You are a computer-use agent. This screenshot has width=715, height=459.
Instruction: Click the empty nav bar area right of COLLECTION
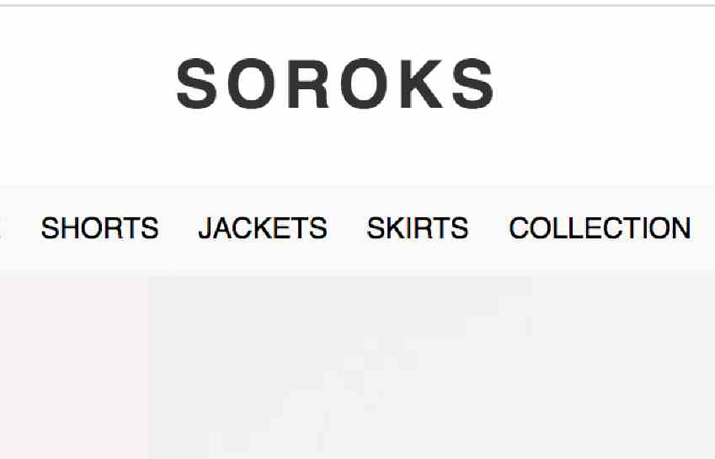(x=703, y=228)
